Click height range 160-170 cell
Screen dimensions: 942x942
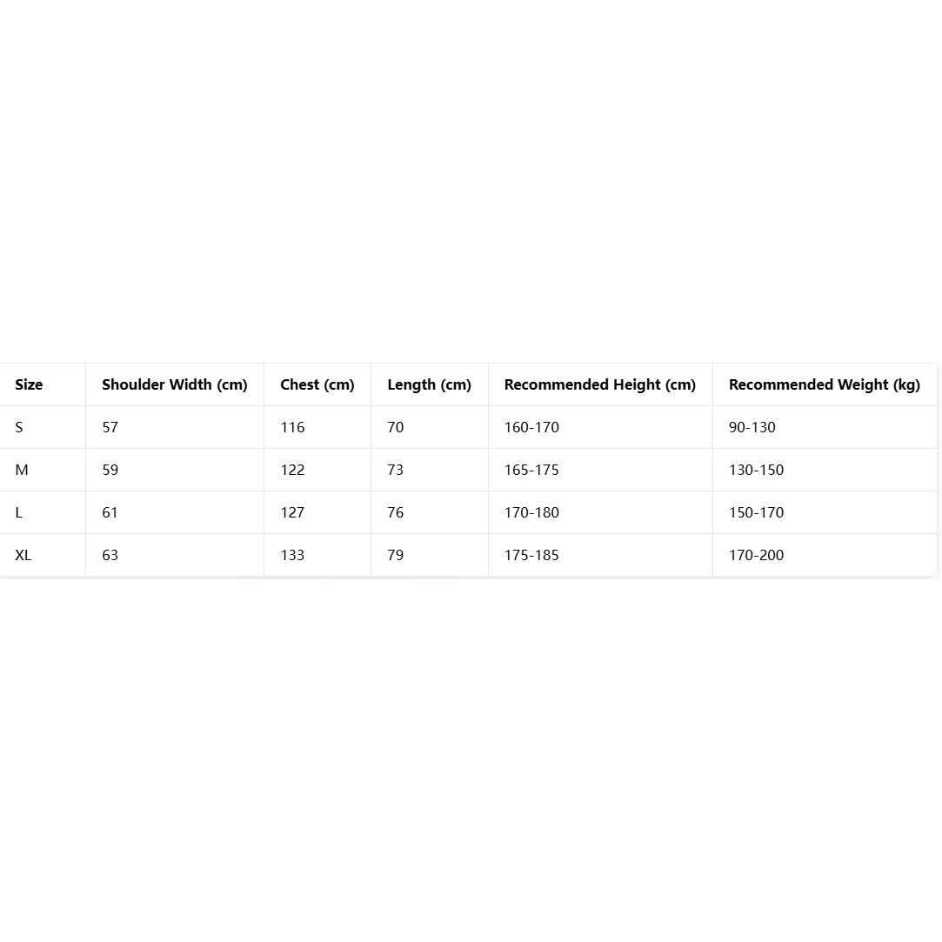(531, 427)
